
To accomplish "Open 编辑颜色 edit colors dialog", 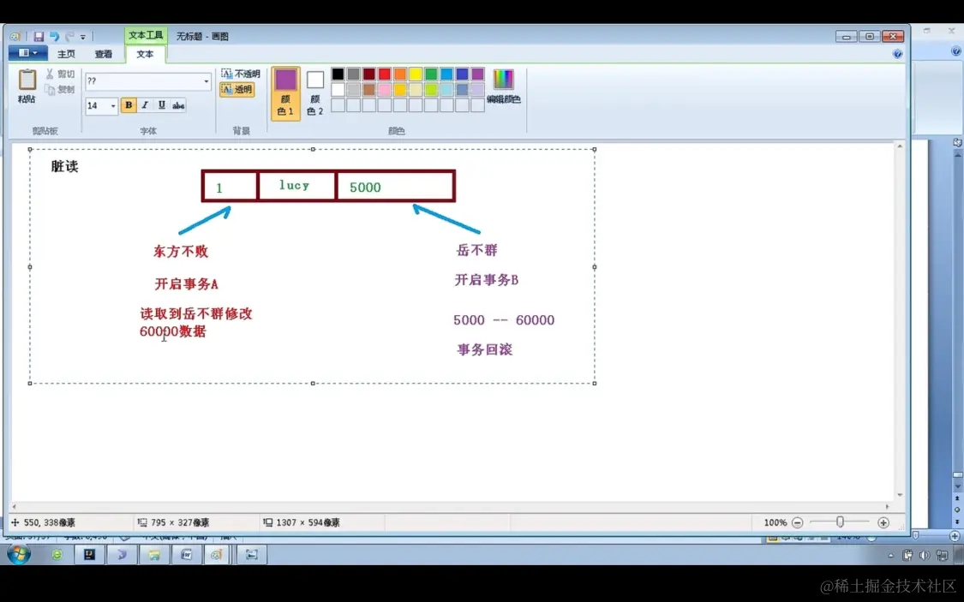I will click(504, 86).
